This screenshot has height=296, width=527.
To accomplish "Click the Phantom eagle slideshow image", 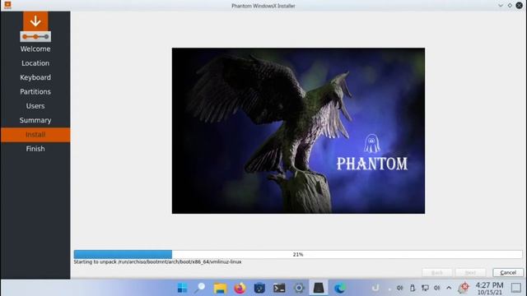I will click(x=298, y=131).
